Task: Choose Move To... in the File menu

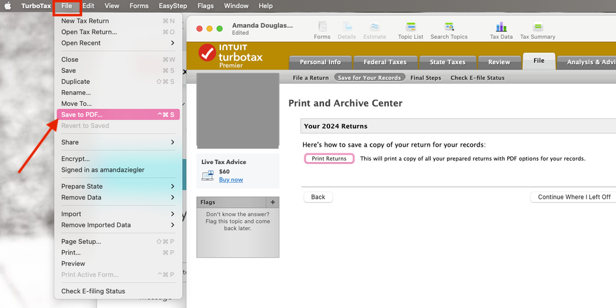Action: [x=119, y=104]
